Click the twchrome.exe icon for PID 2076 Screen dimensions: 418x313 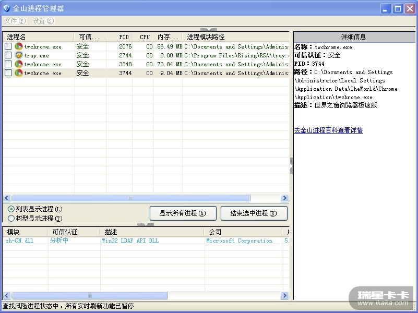click(x=18, y=46)
